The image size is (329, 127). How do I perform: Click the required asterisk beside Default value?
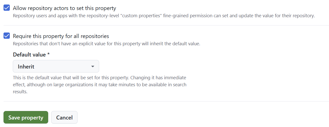[48, 54]
